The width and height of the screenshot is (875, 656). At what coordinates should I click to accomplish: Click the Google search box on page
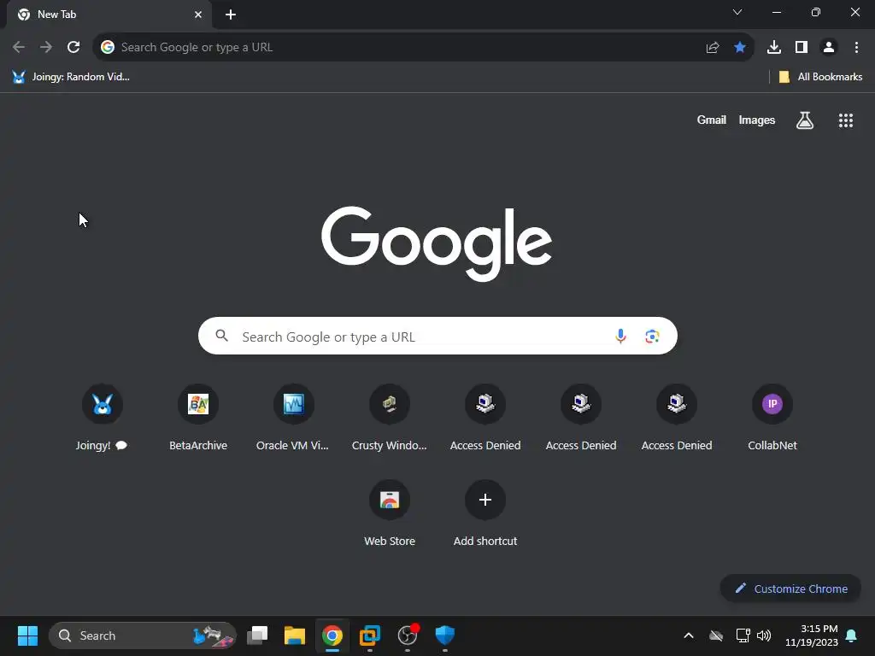[437, 337]
